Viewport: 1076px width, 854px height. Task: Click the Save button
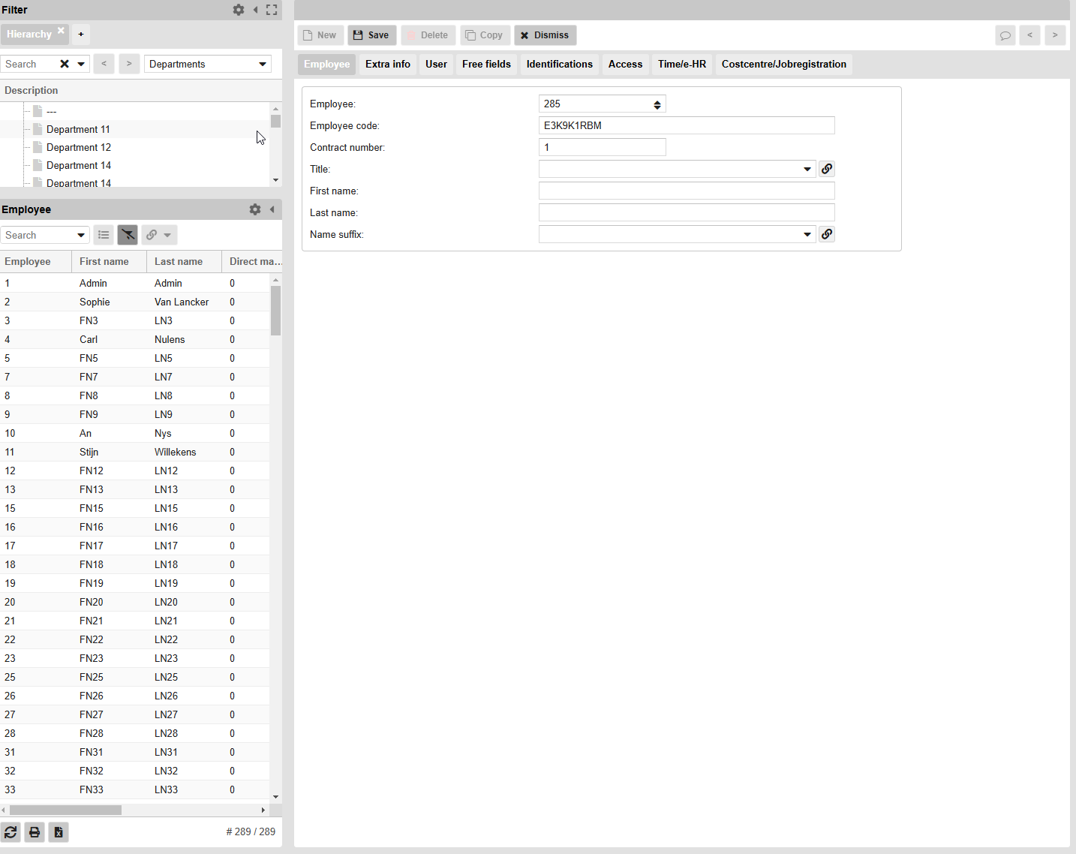[371, 35]
